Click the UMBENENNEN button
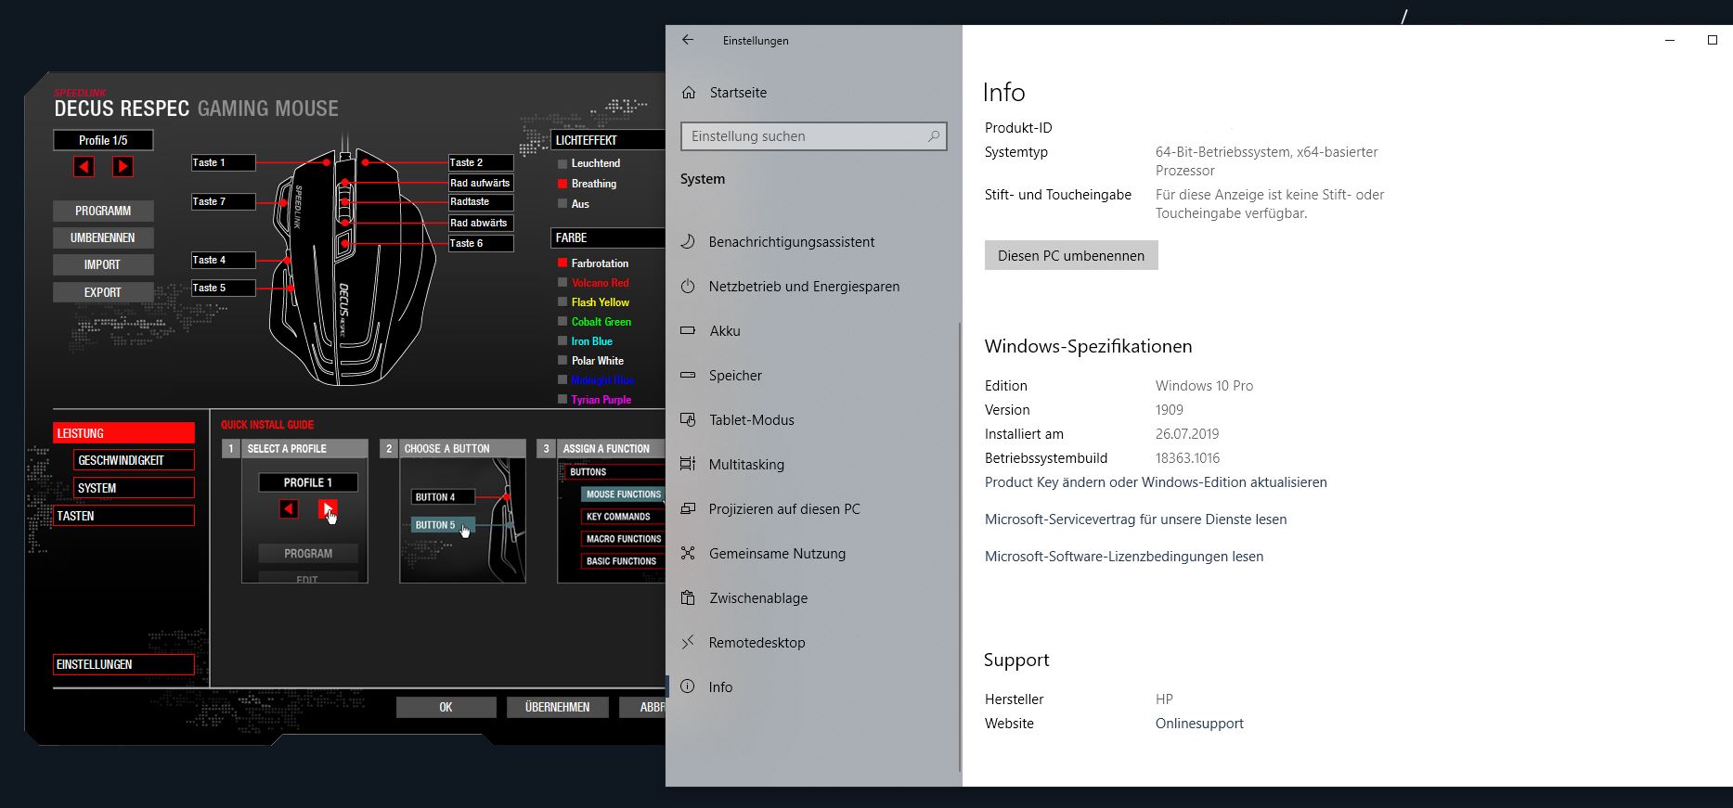 coord(103,237)
